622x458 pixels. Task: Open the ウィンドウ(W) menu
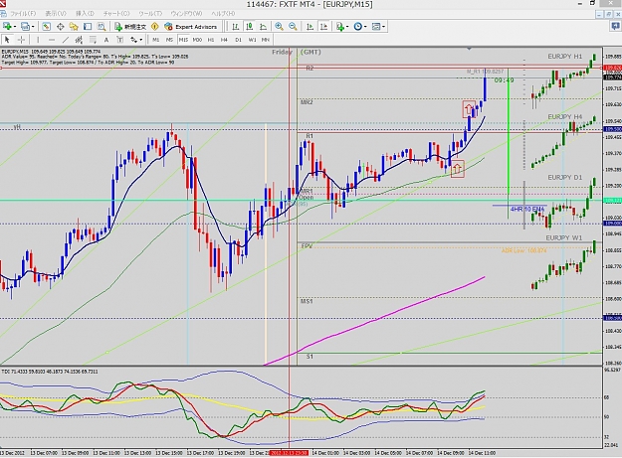[186, 14]
